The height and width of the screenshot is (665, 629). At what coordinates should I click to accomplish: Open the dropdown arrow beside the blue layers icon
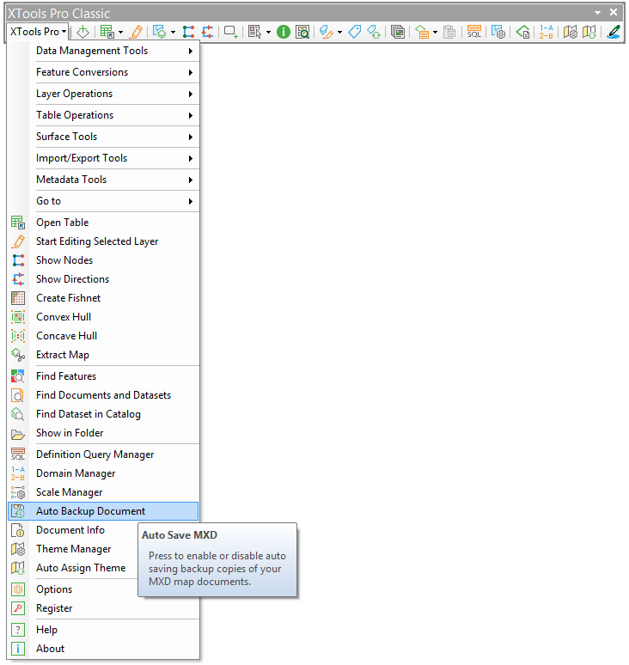coord(173,33)
